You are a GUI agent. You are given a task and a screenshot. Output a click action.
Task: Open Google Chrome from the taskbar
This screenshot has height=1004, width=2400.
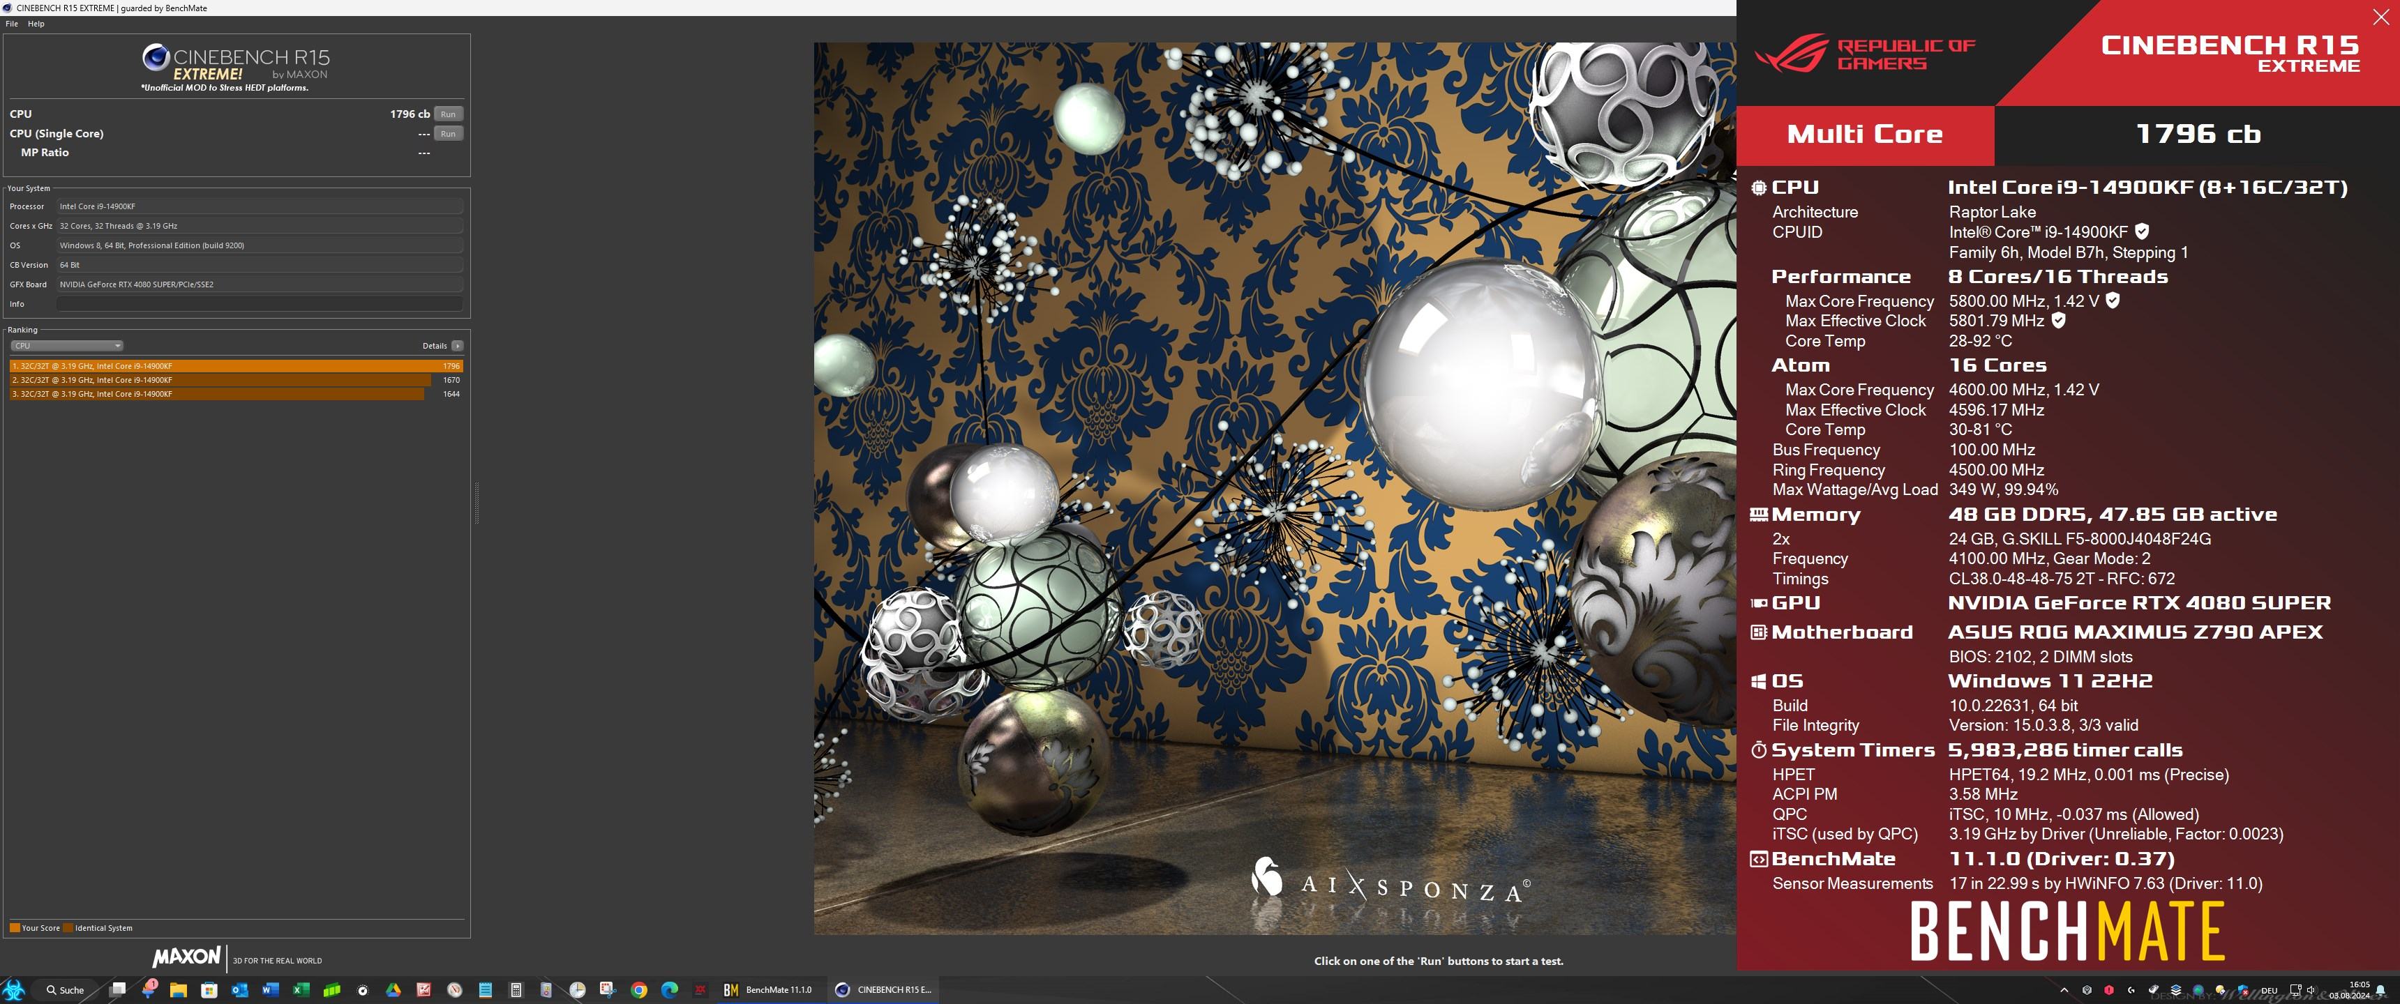point(639,990)
